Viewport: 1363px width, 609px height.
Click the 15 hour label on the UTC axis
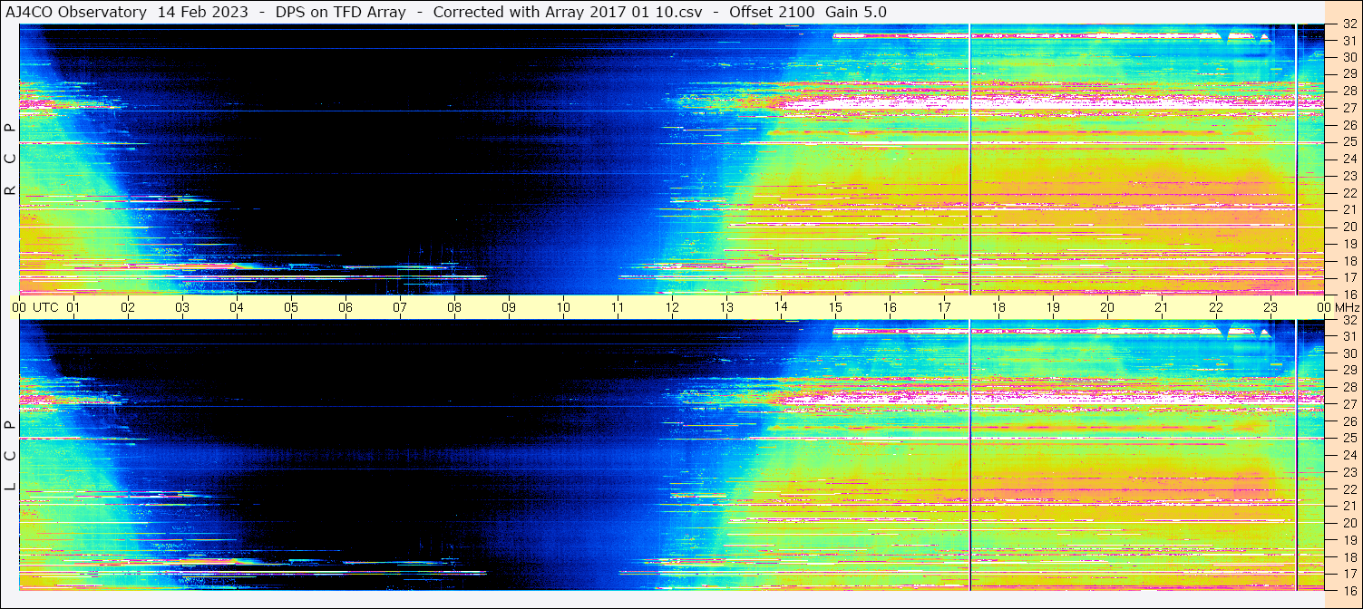[835, 307]
